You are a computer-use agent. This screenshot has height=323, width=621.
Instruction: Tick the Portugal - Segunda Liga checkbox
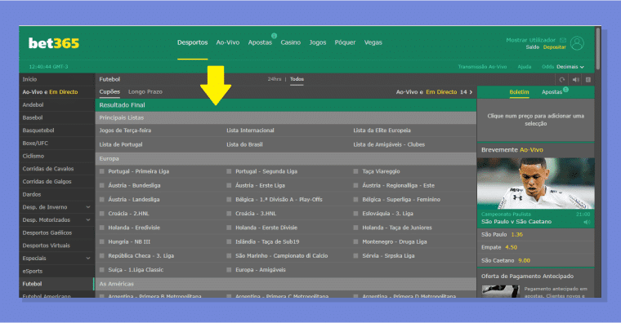[x=229, y=171]
